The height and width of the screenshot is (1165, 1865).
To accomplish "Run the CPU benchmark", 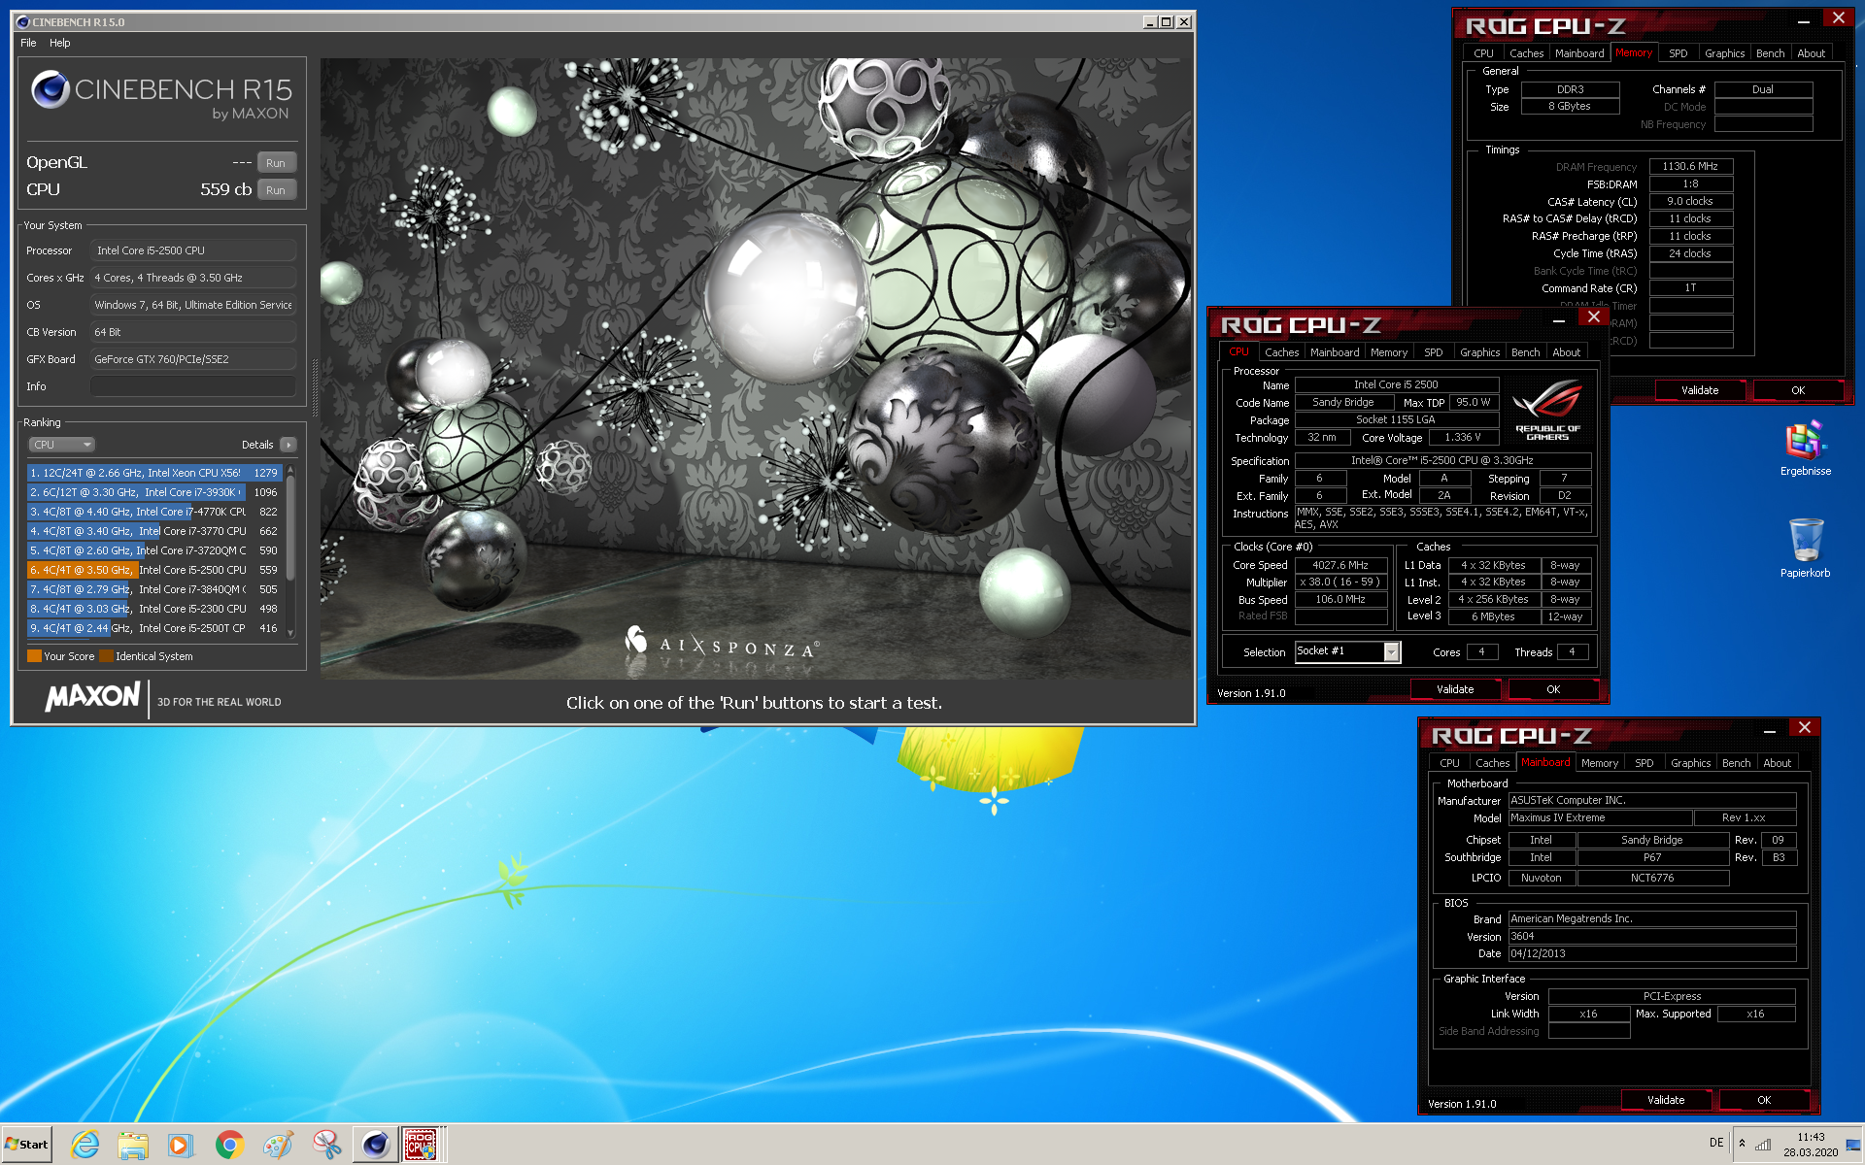I will coord(276,190).
